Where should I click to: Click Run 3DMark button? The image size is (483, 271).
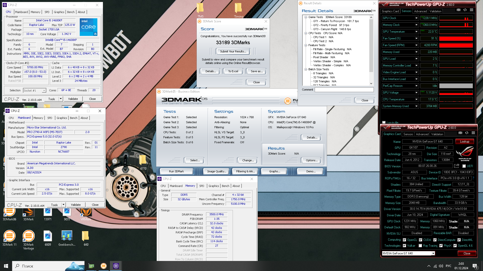tap(176, 171)
